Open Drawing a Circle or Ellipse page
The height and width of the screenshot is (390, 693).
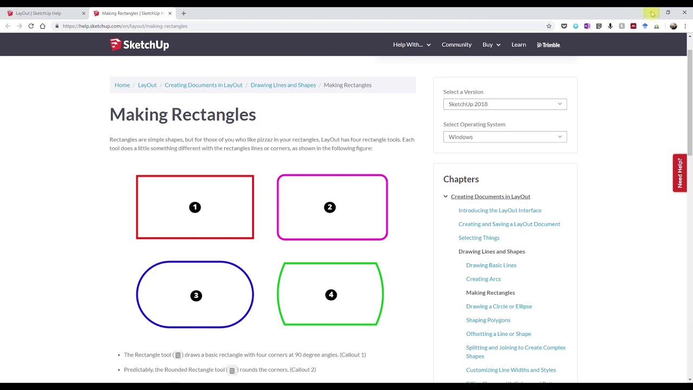click(x=499, y=306)
